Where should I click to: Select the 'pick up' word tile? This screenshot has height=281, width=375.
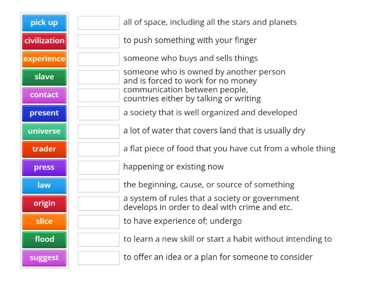pyautogui.click(x=44, y=22)
